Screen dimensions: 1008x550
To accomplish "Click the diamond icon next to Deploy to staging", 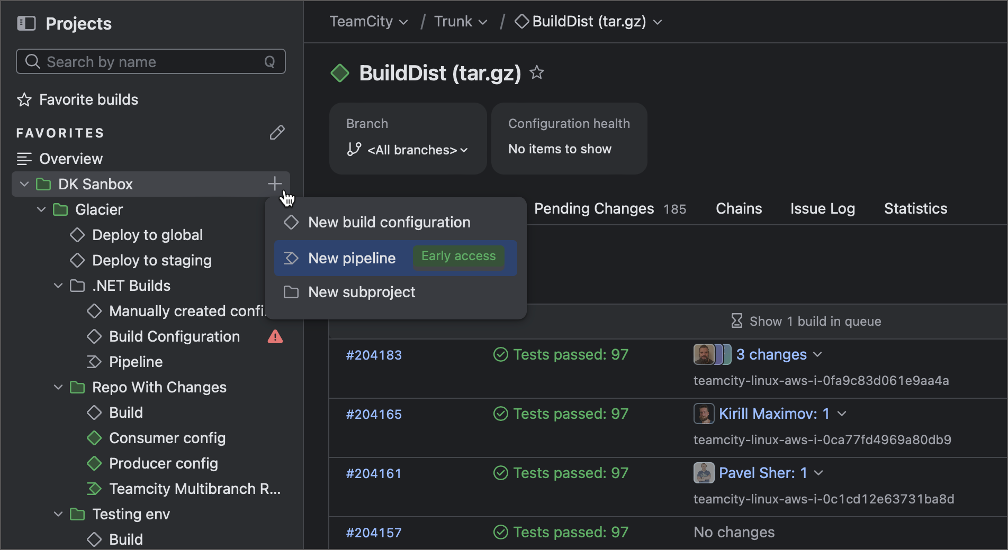I will point(77,260).
